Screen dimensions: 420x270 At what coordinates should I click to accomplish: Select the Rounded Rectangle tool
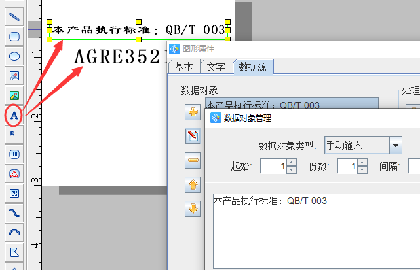(x=14, y=36)
